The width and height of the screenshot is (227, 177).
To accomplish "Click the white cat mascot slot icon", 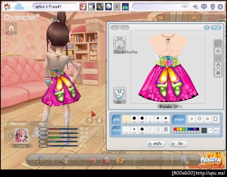I will click(92, 7).
